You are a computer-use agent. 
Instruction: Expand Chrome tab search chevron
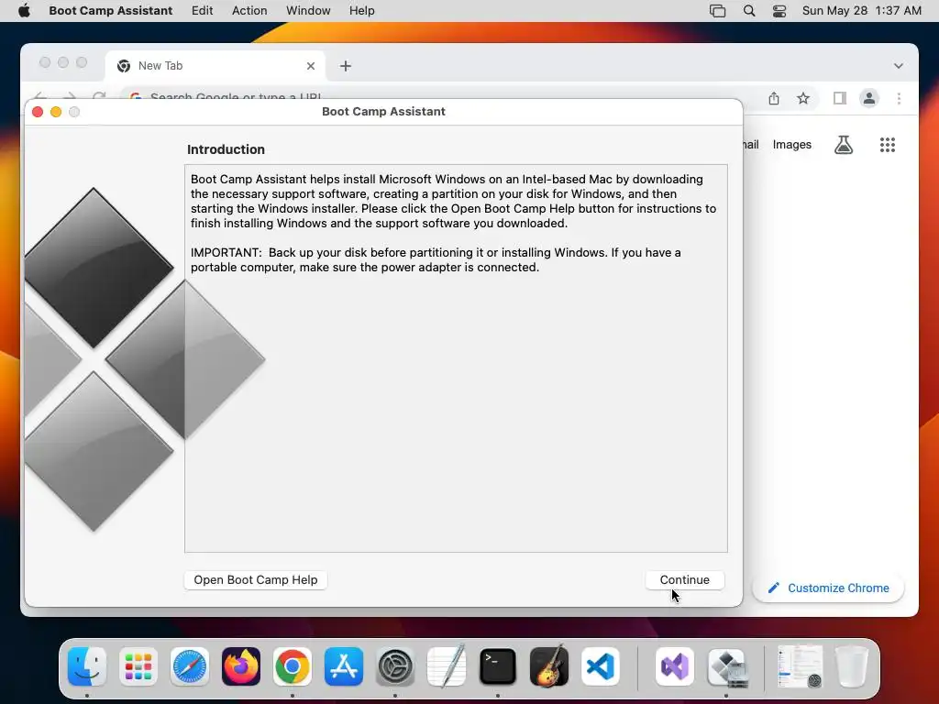899,66
